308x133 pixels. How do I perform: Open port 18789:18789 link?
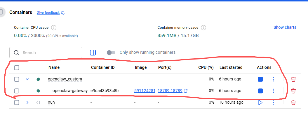click(170, 91)
